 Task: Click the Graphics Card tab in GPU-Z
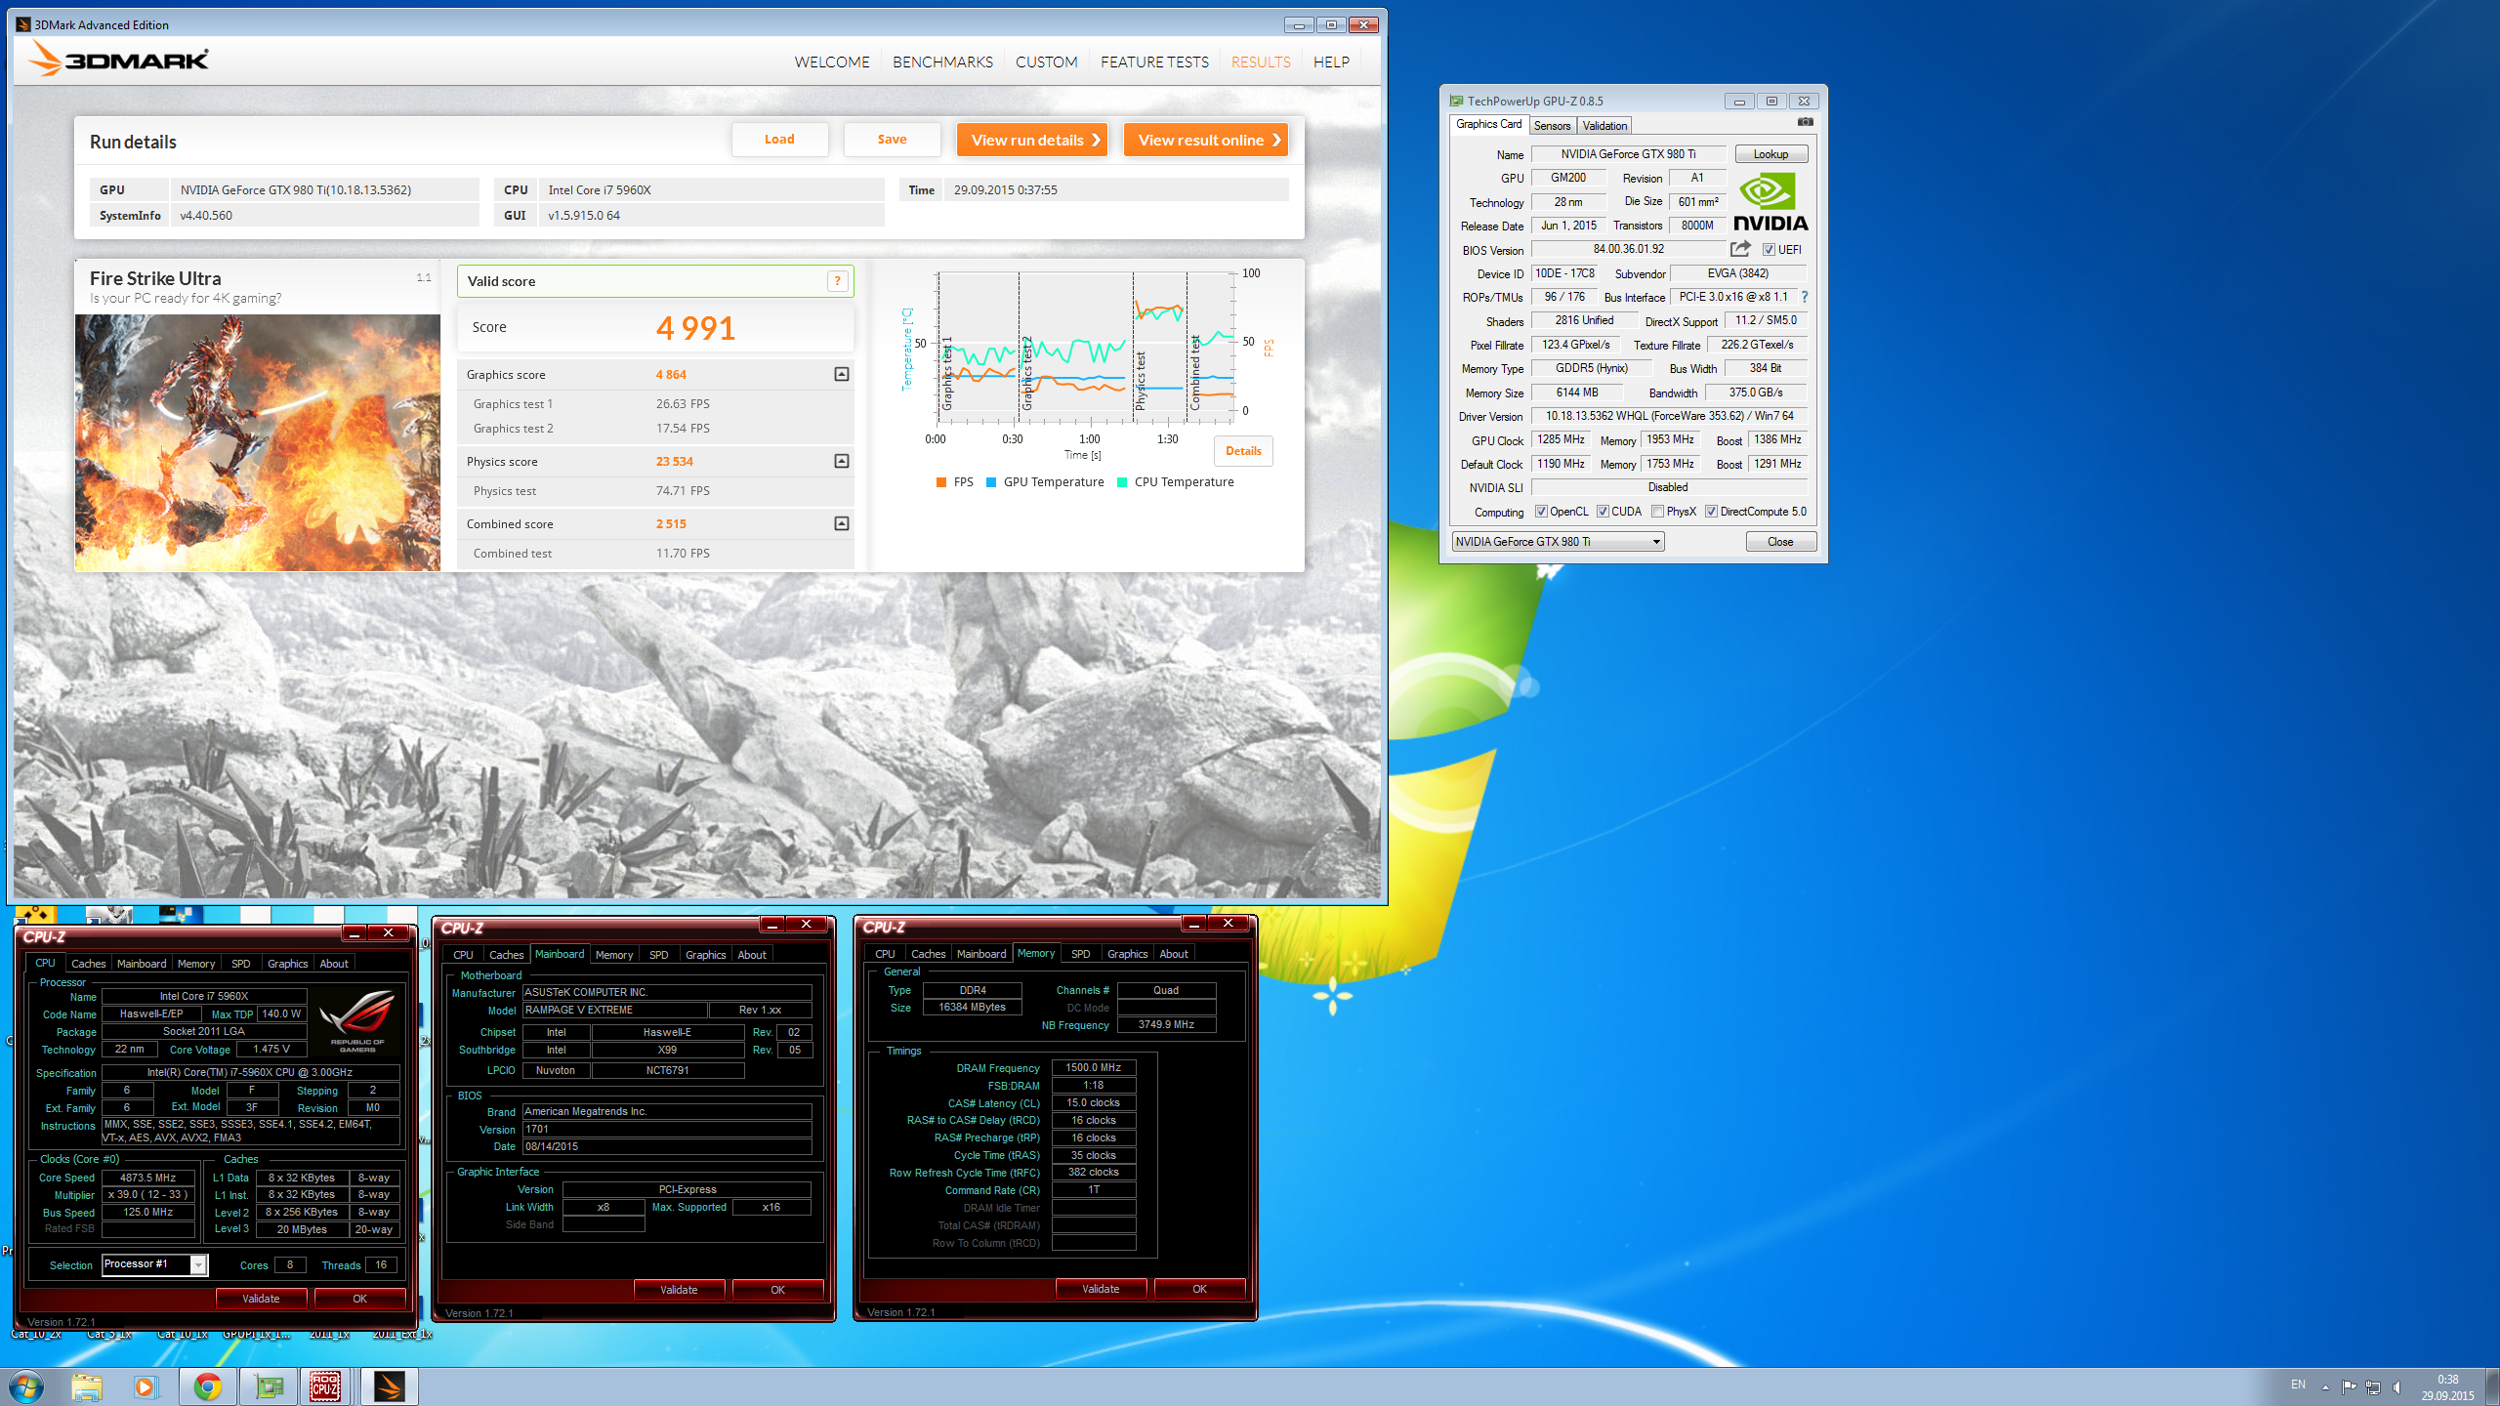click(x=1488, y=124)
